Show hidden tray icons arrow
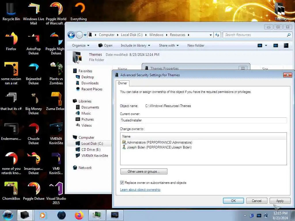 (x=245, y=216)
